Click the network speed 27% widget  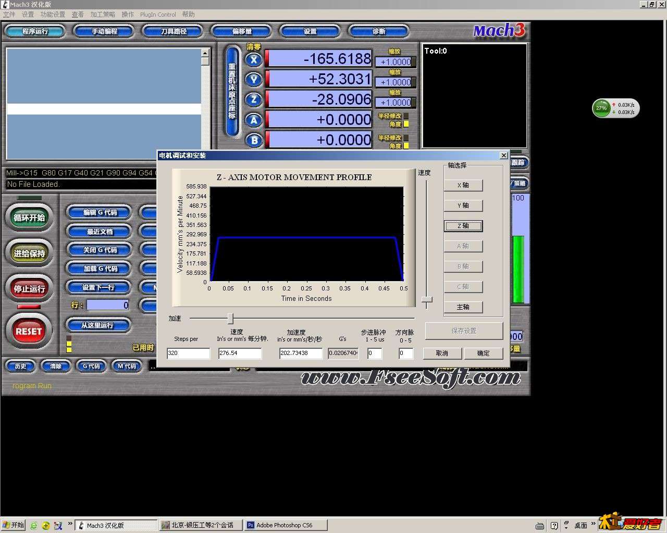(615, 108)
